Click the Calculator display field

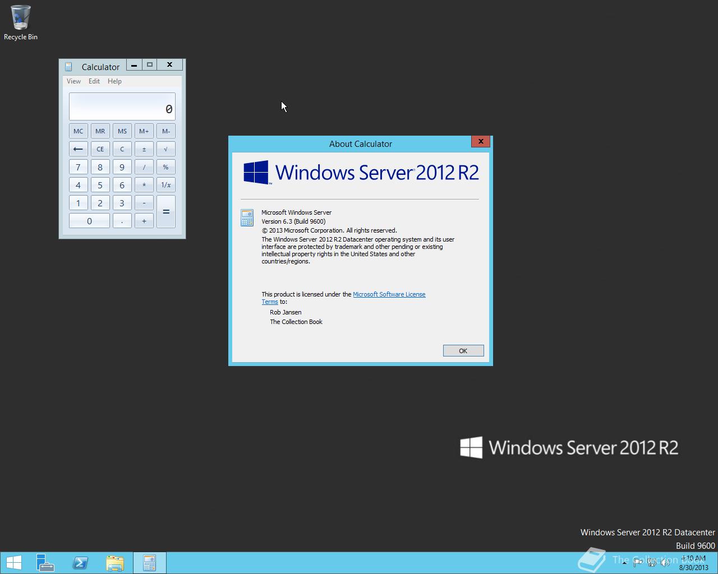(x=122, y=107)
